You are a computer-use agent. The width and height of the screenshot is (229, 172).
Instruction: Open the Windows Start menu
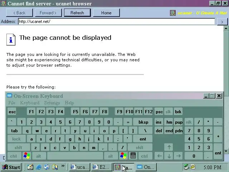pyautogui.click(x=11, y=167)
